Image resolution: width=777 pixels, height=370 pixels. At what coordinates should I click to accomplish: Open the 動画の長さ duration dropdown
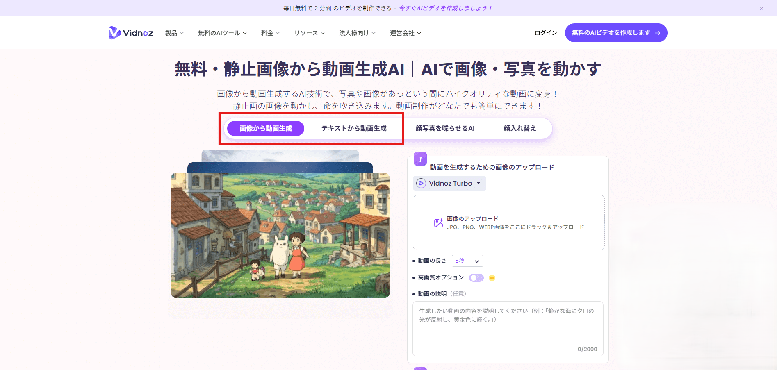click(x=467, y=261)
